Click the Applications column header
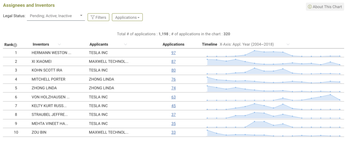 pos(173,44)
